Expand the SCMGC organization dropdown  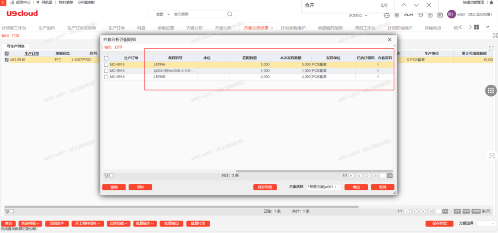tap(358, 15)
